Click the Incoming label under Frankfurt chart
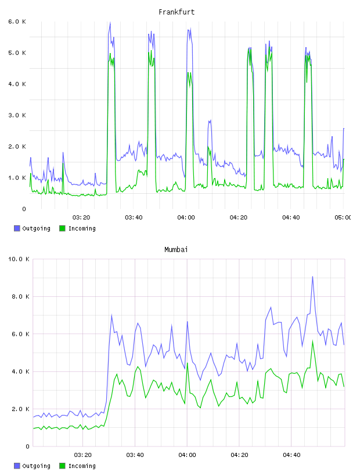 82,229
